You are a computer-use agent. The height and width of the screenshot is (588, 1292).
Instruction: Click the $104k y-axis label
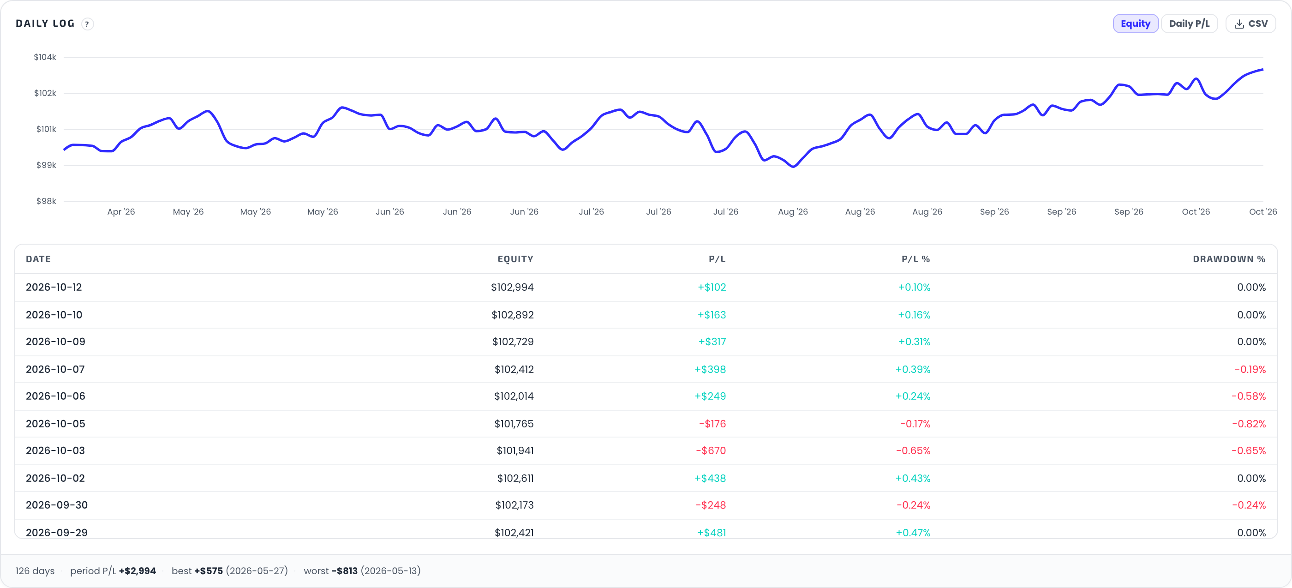pyautogui.click(x=45, y=57)
